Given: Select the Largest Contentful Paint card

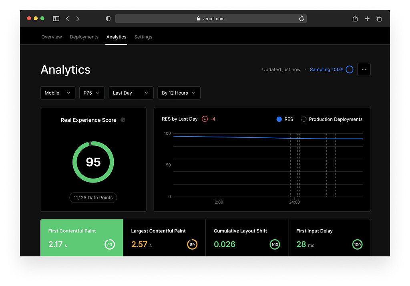Looking at the screenshot, I should (164, 238).
